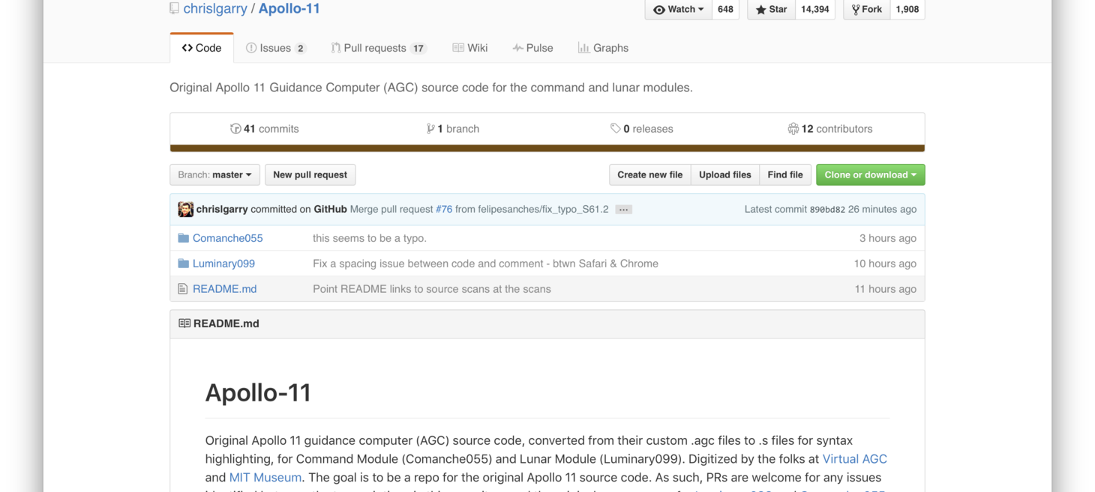This screenshot has width=1095, height=492.
Task: Open the Luminary099 folder
Action: click(223, 264)
